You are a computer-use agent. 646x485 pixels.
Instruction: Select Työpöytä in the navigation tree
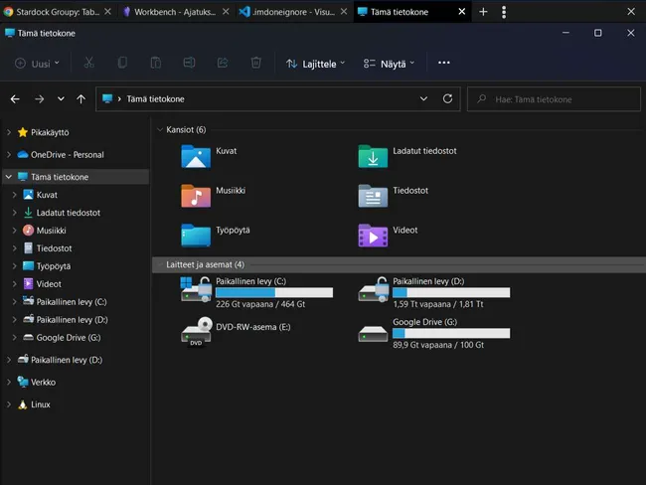[x=53, y=266]
